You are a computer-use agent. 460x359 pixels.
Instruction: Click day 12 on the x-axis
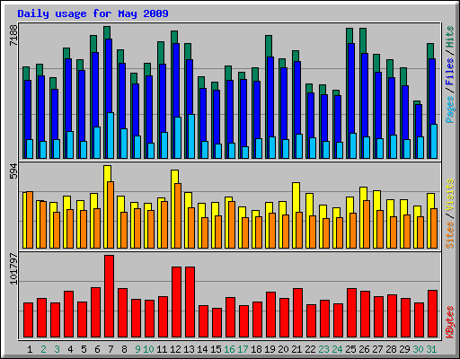[x=175, y=349]
